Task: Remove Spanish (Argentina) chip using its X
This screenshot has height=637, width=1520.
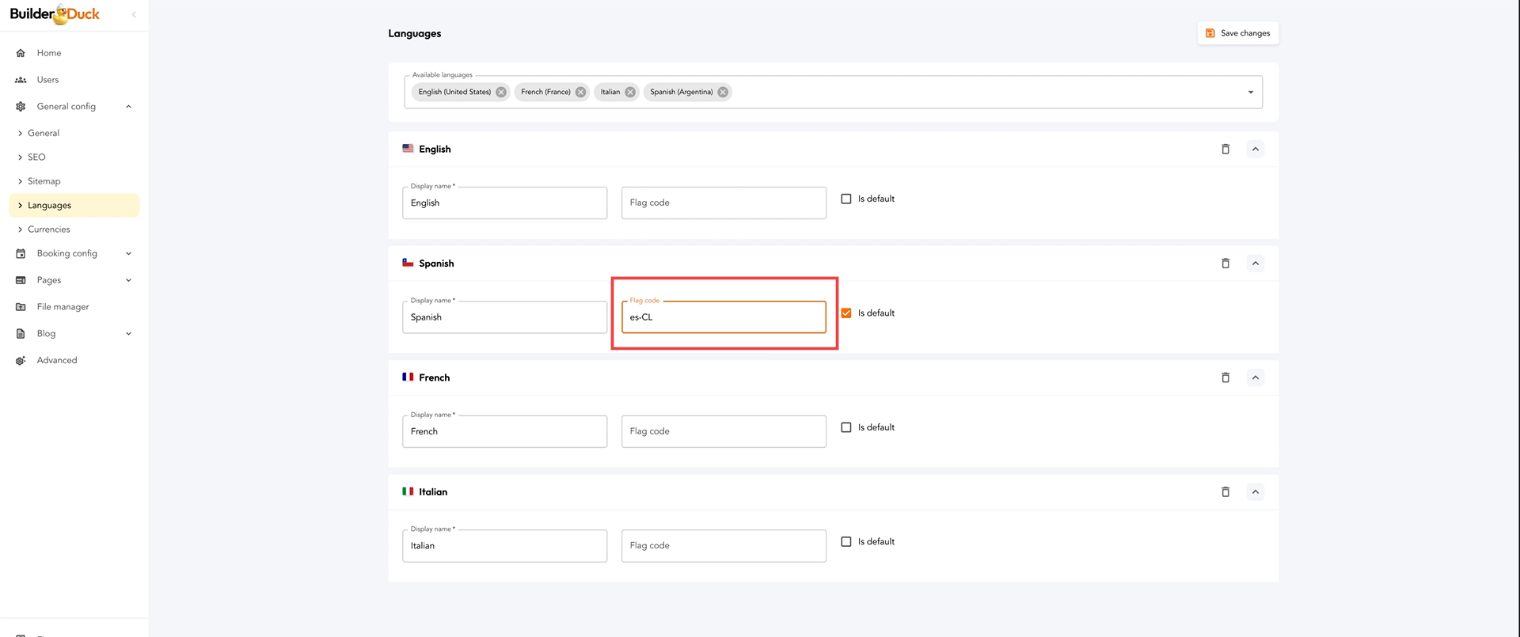Action: (723, 92)
